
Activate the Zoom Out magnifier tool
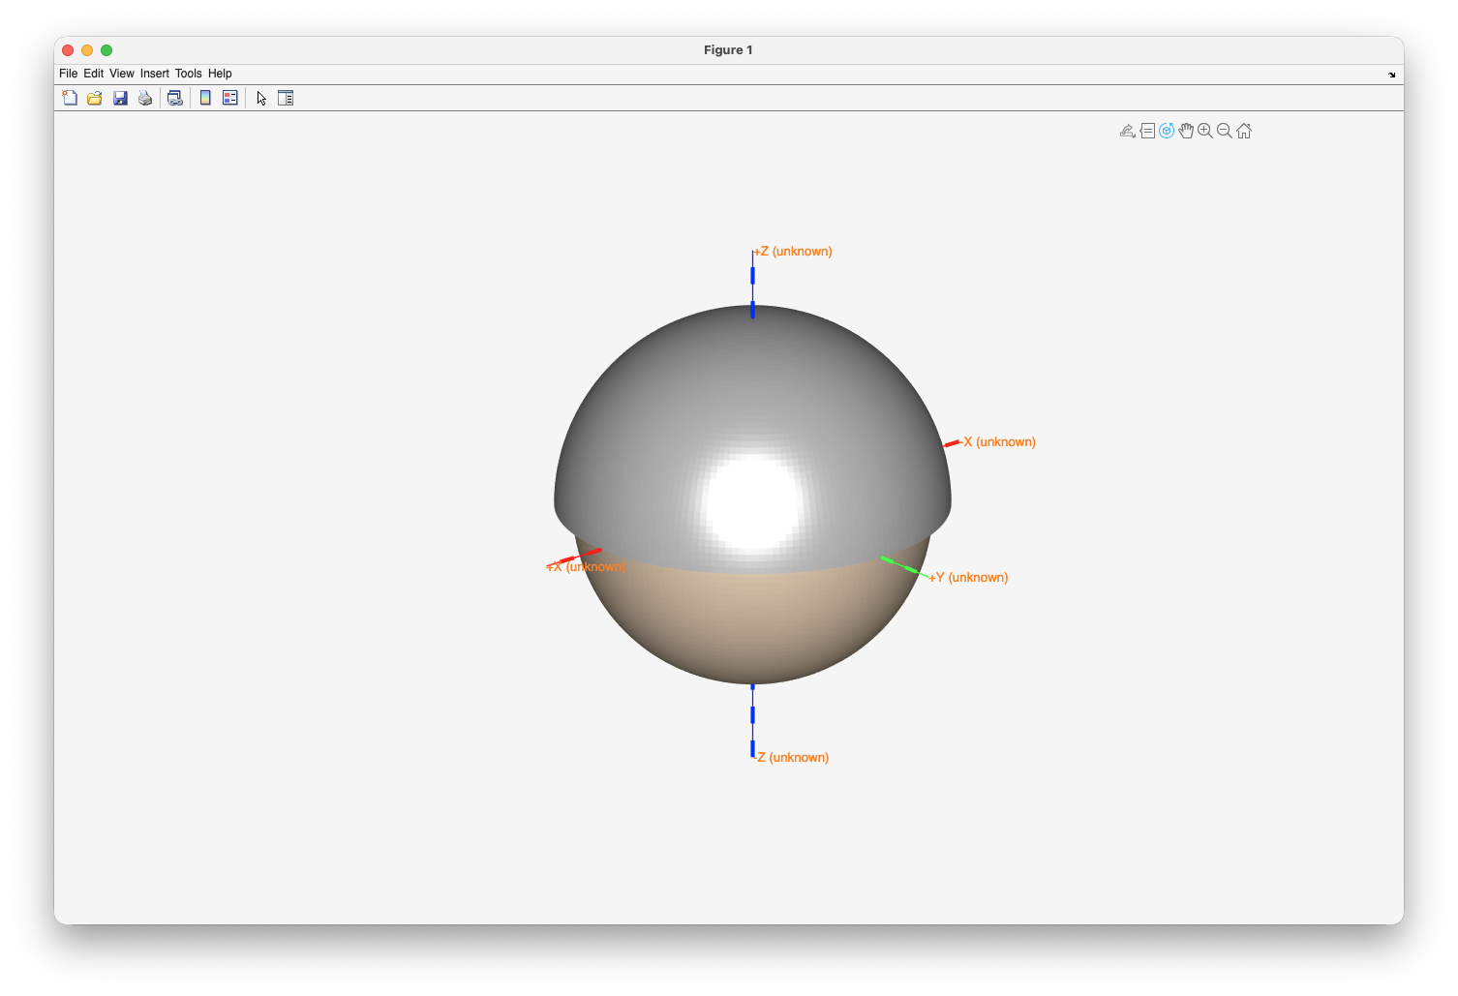pyautogui.click(x=1225, y=131)
